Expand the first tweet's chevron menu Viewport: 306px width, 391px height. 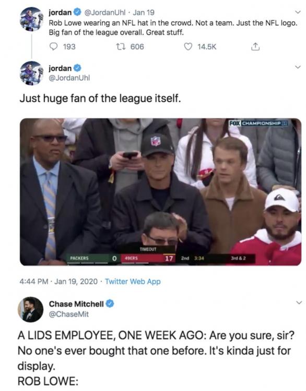[x=298, y=12]
